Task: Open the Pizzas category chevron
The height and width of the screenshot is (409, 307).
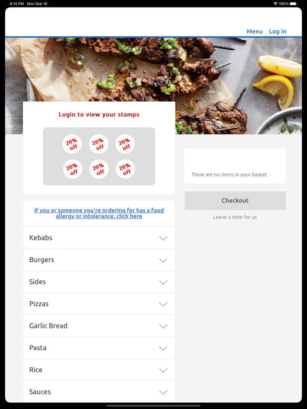Action: coord(163,304)
